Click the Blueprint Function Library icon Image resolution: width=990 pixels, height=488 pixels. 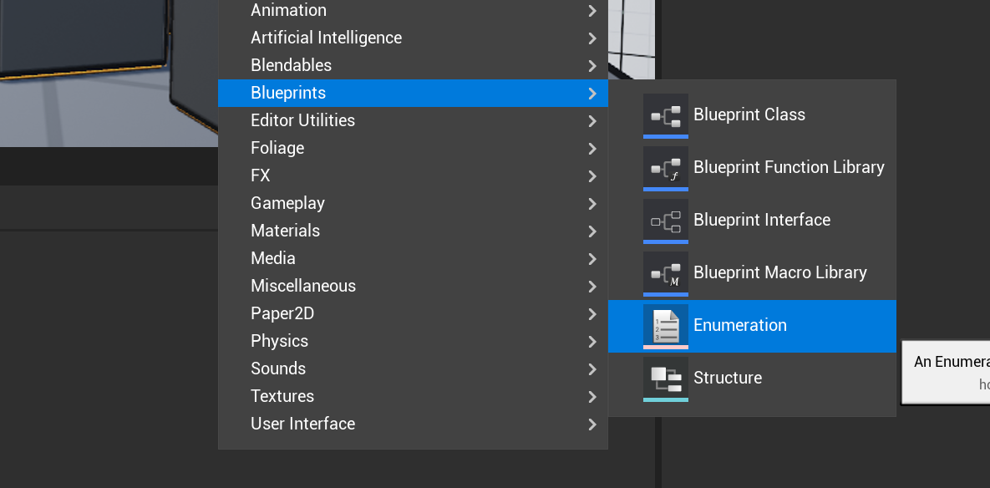[665, 167]
